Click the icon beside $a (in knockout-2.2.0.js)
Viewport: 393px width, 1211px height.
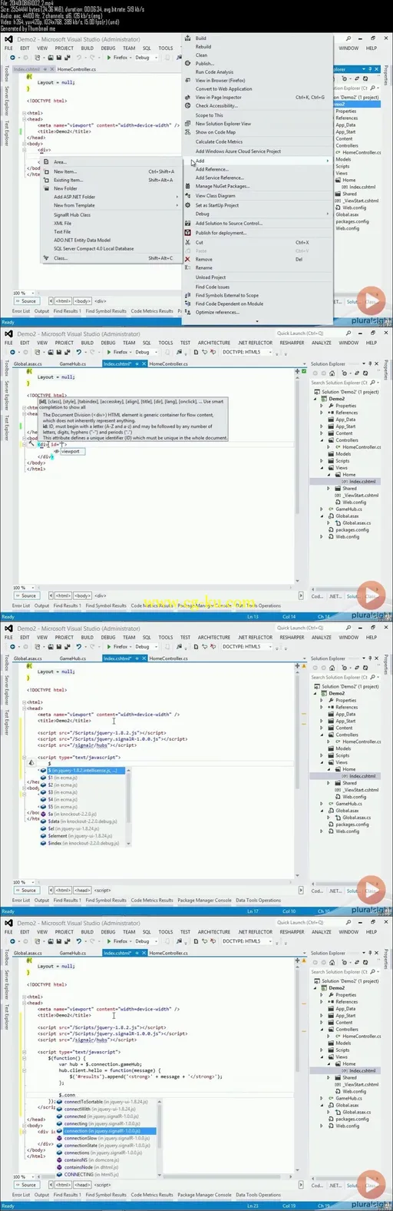point(44,814)
